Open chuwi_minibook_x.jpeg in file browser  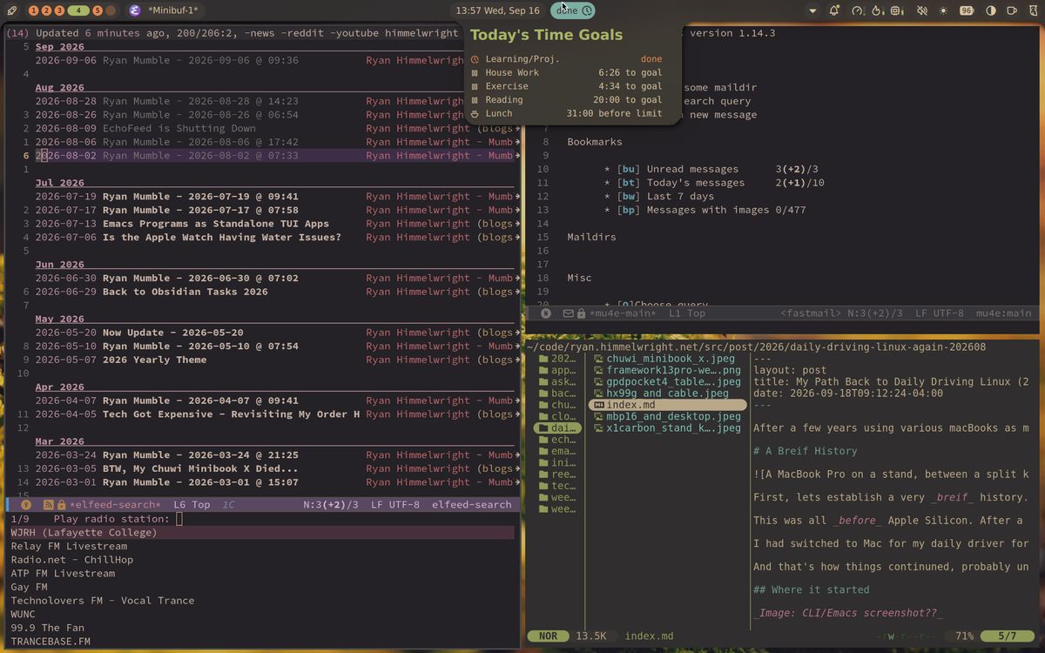pos(664,359)
